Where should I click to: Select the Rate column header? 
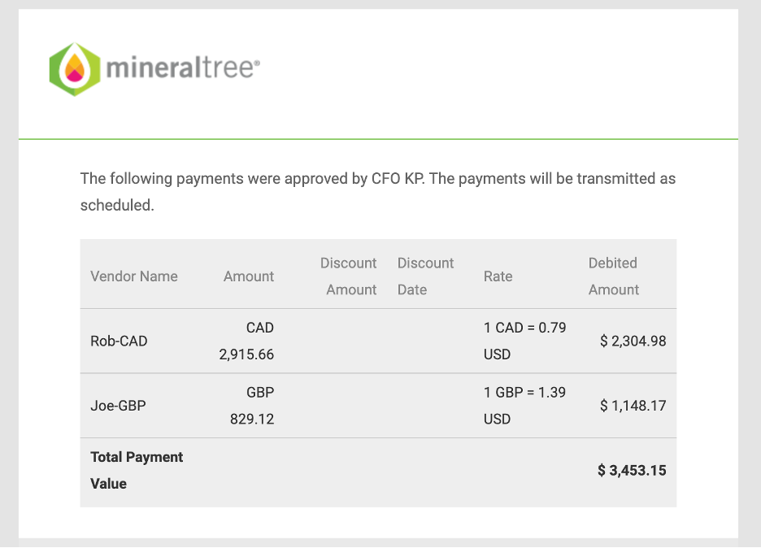pos(498,276)
